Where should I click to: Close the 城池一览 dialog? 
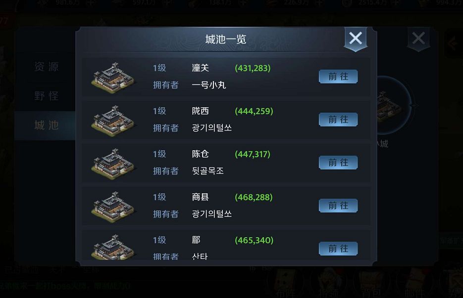[356, 39]
